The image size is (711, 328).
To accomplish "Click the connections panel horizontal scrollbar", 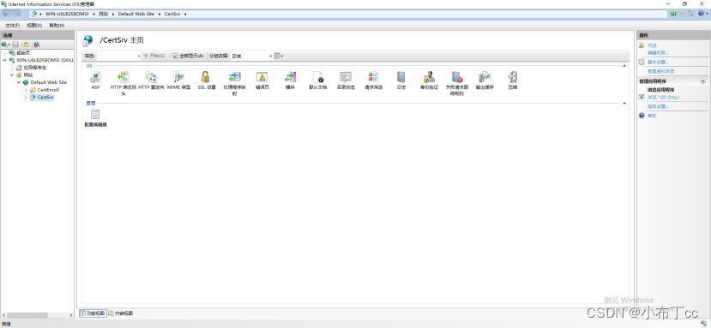I will tap(37, 315).
